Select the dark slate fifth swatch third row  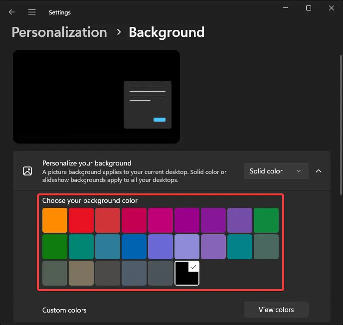[161, 273]
